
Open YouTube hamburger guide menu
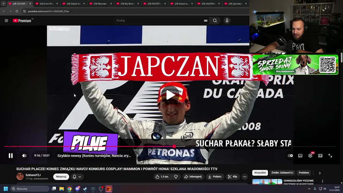point(6,20)
